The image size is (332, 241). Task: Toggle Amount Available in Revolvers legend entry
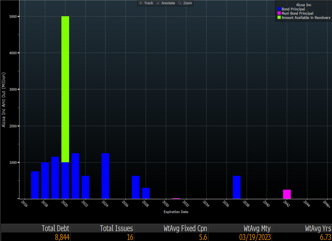click(306, 18)
